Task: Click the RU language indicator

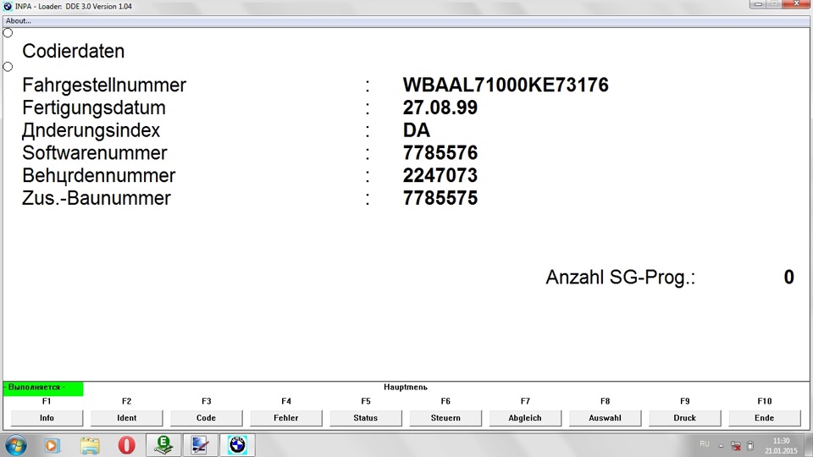Action: (704, 444)
